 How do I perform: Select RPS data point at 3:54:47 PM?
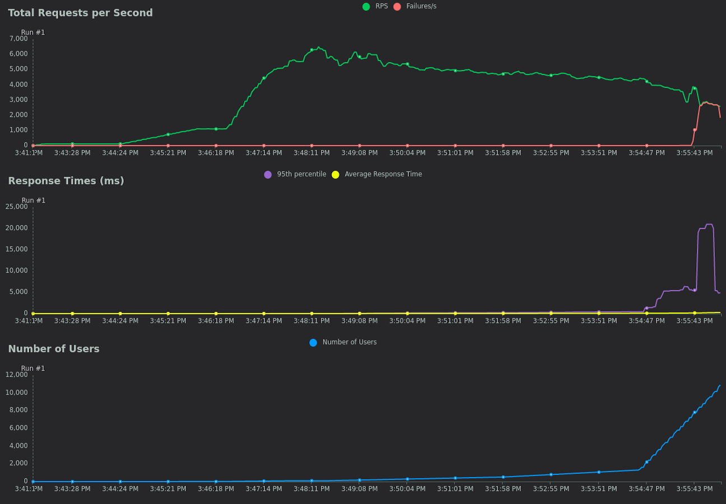(x=646, y=81)
